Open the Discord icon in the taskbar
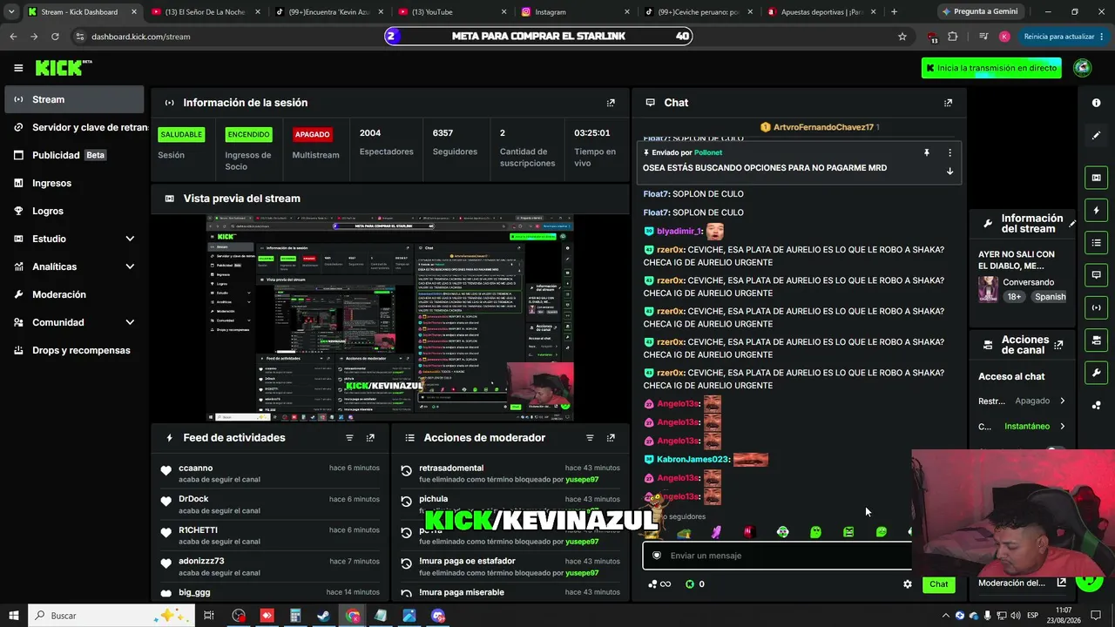This screenshot has width=1115, height=627. pyautogui.click(x=438, y=616)
